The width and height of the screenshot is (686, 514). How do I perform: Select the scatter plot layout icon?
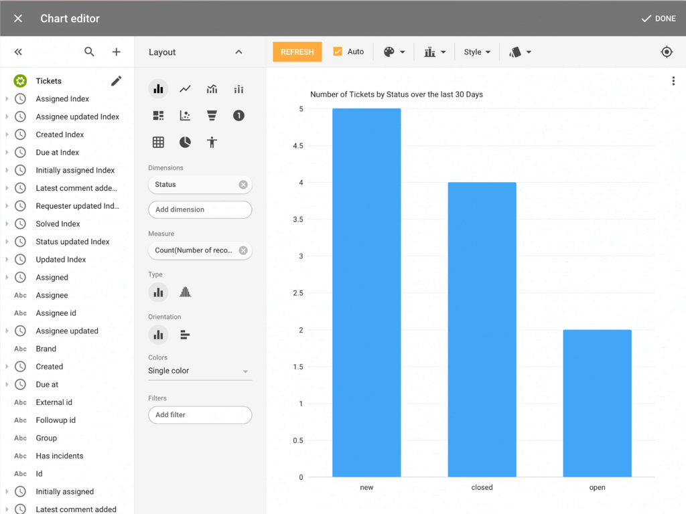[185, 116]
